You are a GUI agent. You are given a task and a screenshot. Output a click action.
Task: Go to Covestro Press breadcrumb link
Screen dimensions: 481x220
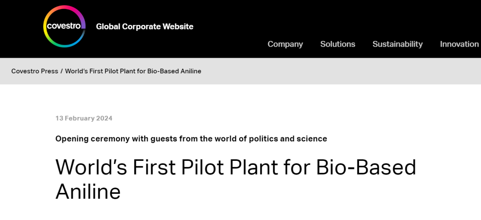pos(35,71)
